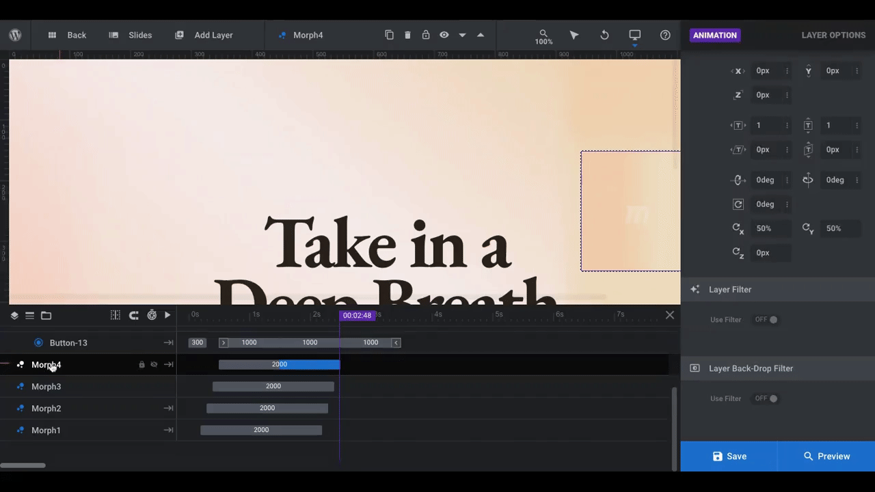
Task: Click the vertical skew icon
Action: pos(808,150)
